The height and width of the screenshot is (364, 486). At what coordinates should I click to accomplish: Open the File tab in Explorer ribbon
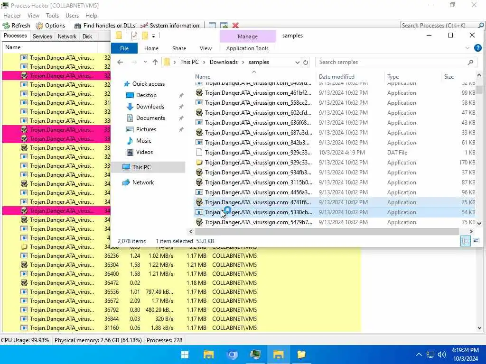[x=124, y=48]
